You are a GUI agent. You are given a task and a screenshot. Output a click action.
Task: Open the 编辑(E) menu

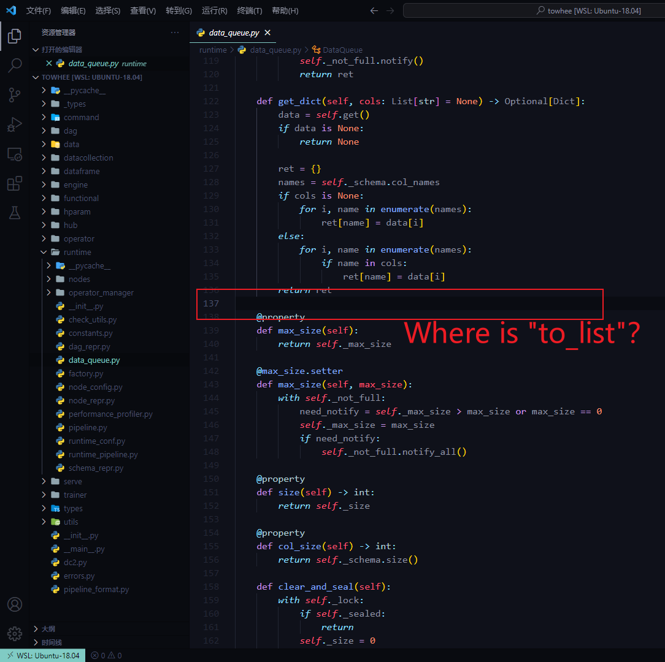point(73,10)
